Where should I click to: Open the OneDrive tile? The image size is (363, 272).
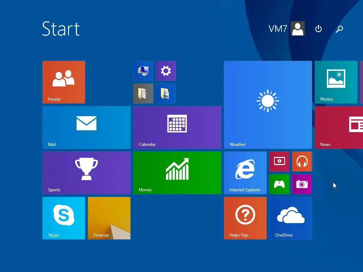tap(291, 218)
